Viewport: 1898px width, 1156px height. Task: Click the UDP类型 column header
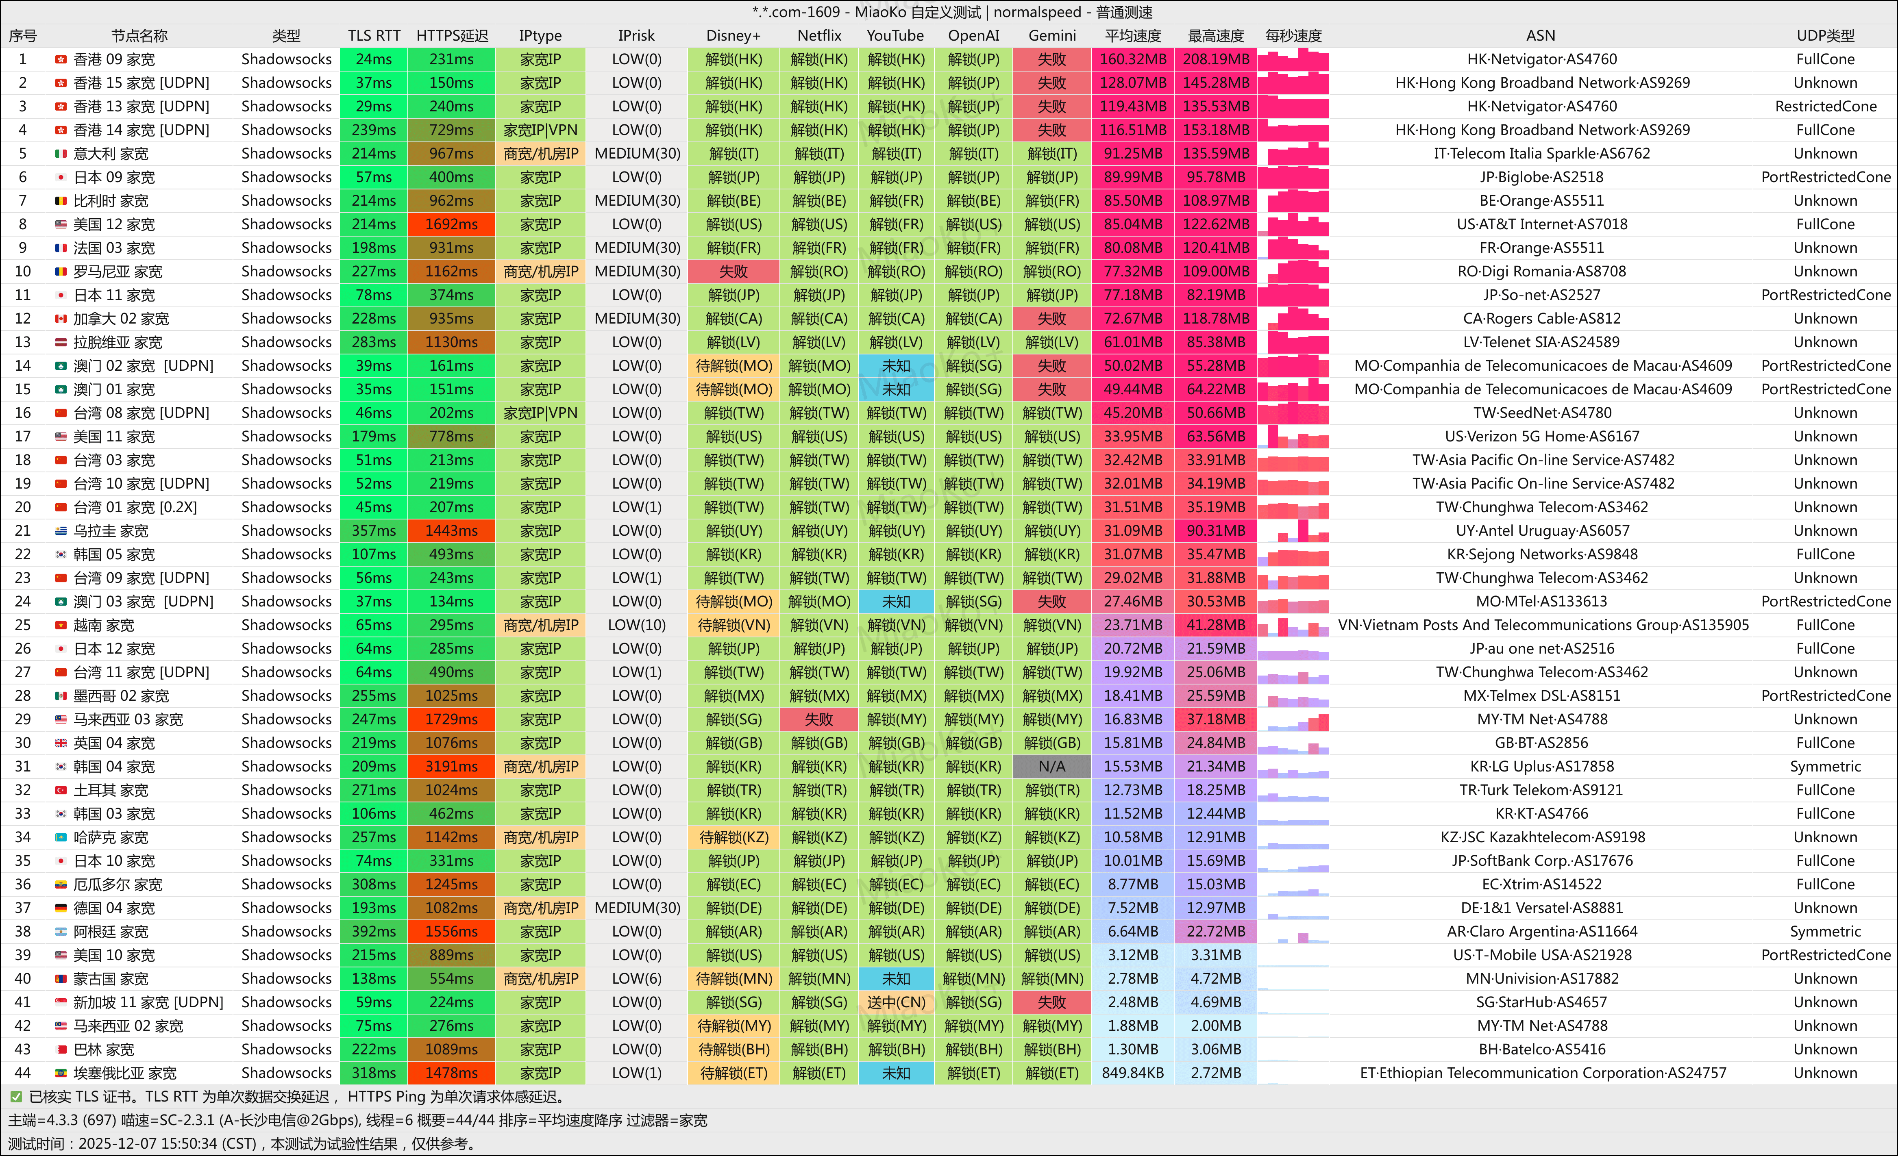(1825, 35)
